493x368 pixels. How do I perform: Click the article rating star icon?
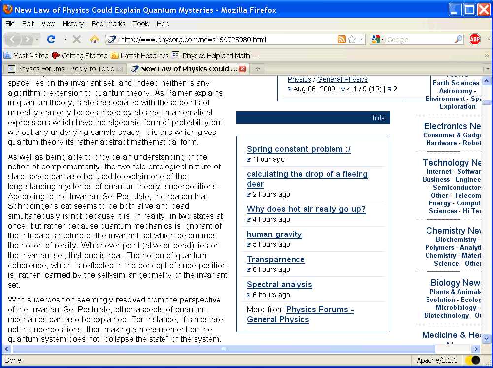[x=343, y=89]
